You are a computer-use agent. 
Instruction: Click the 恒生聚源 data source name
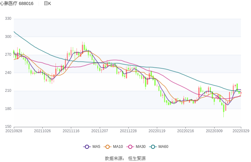pyautogui.click(x=137, y=159)
